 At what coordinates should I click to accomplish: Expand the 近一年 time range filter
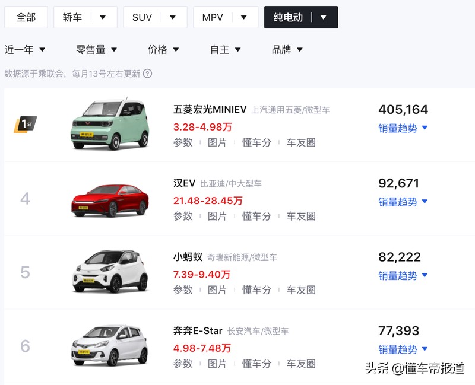[x=25, y=49]
